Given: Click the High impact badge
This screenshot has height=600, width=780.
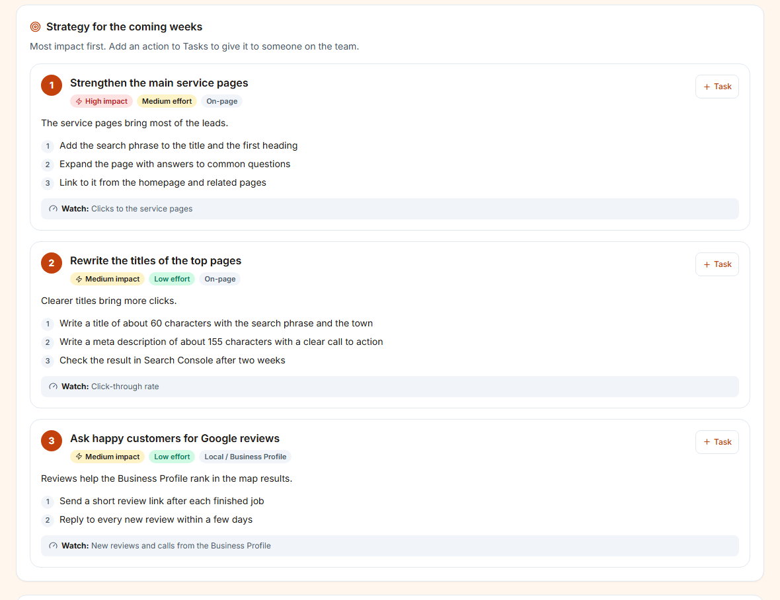Looking at the screenshot, I should [102, 101].
